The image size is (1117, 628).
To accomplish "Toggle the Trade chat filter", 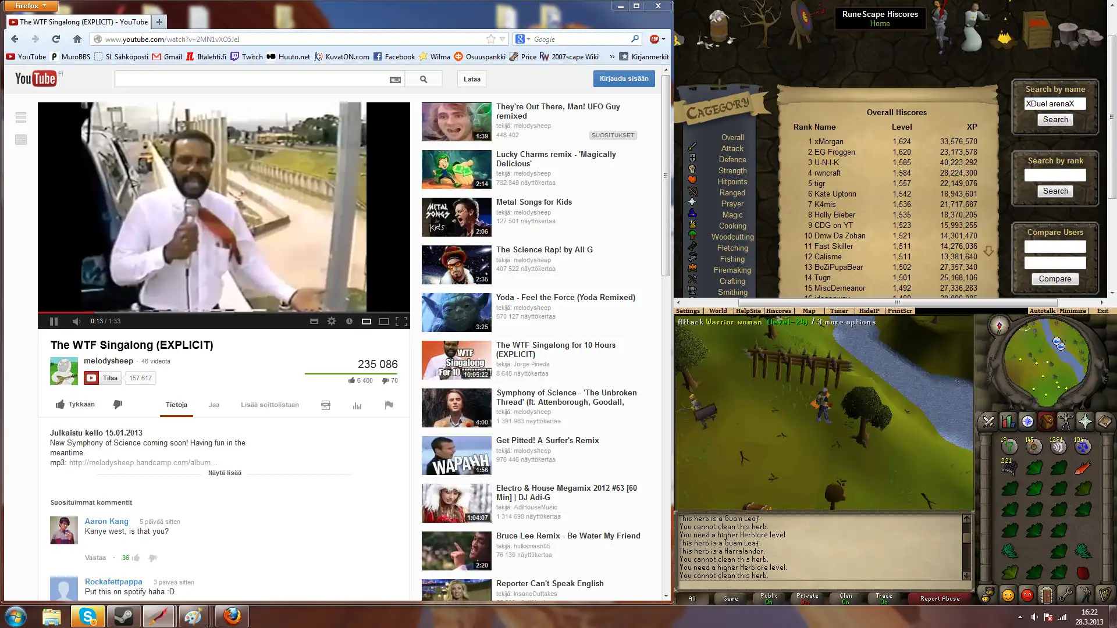I will pos(884,598).
